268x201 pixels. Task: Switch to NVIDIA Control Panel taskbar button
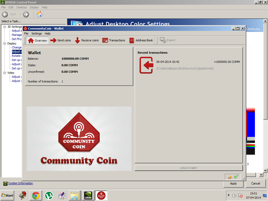click(x=88, y=196)
